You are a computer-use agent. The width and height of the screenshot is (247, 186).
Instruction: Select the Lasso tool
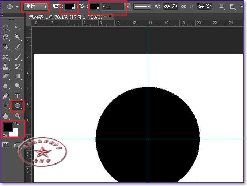6,37
